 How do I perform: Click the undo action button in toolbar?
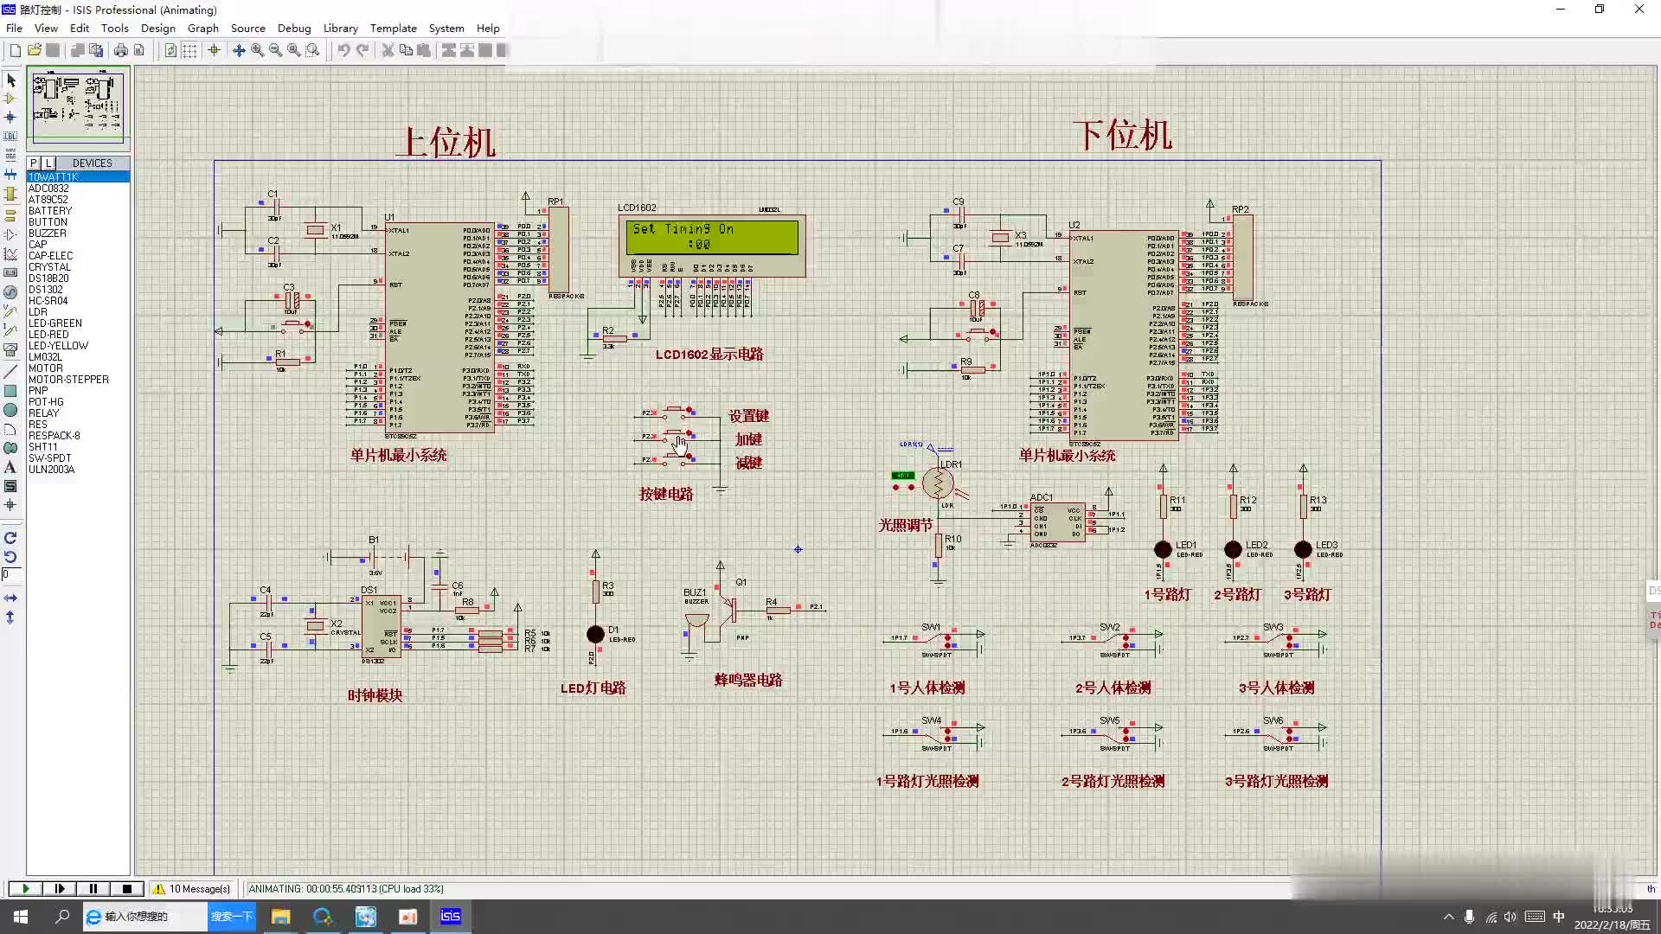coord(343,50)
